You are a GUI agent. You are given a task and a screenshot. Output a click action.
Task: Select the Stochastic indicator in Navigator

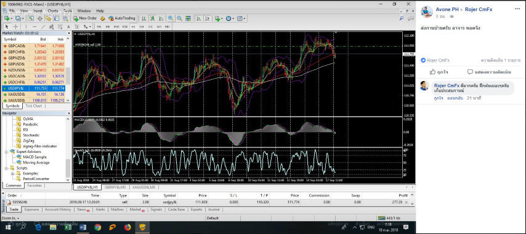(31, 135)
